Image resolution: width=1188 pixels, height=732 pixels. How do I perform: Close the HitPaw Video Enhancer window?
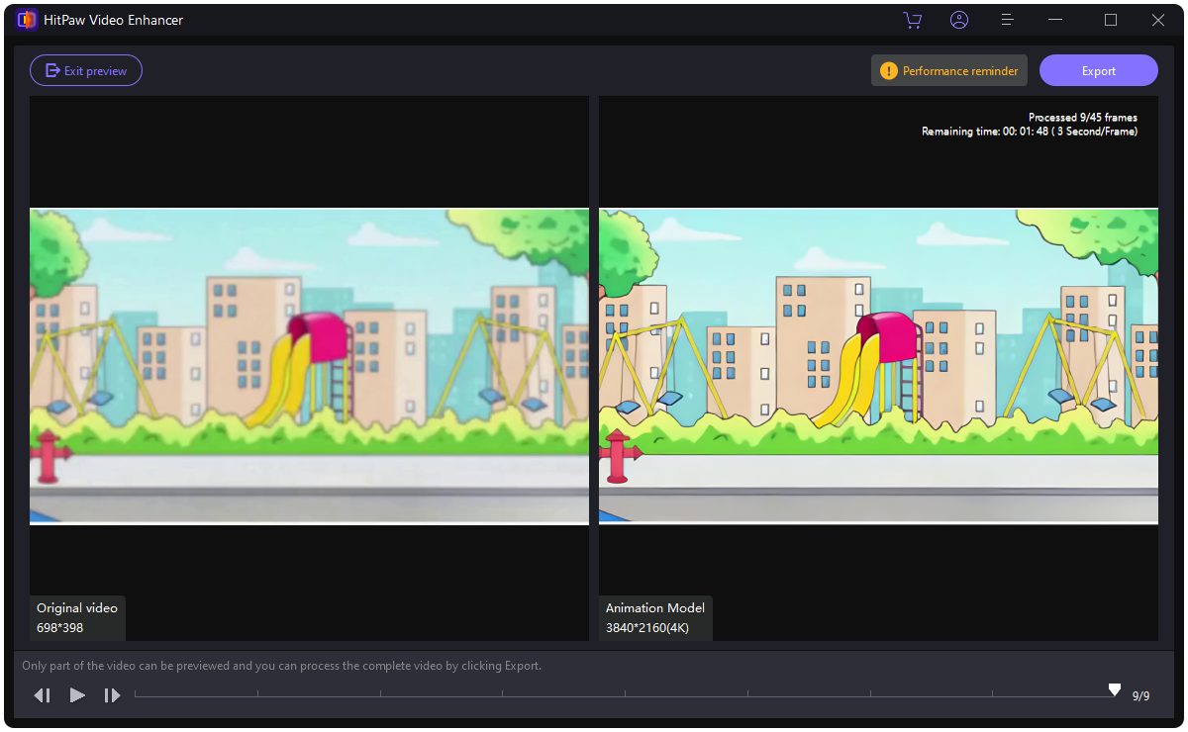coord(1158,20)
